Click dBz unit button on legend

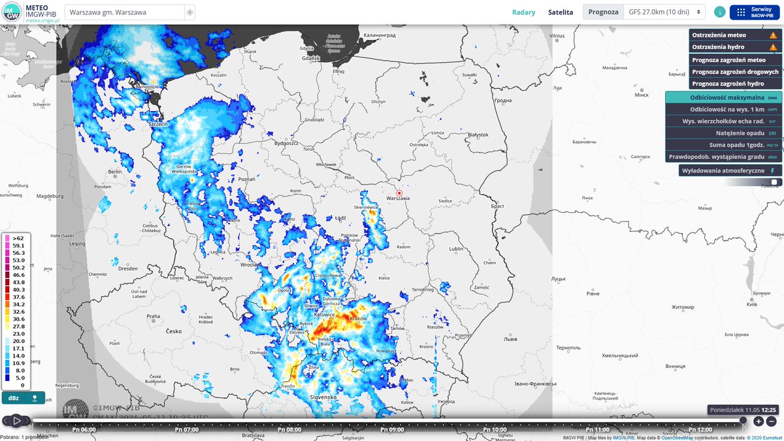tap(14, 398)
